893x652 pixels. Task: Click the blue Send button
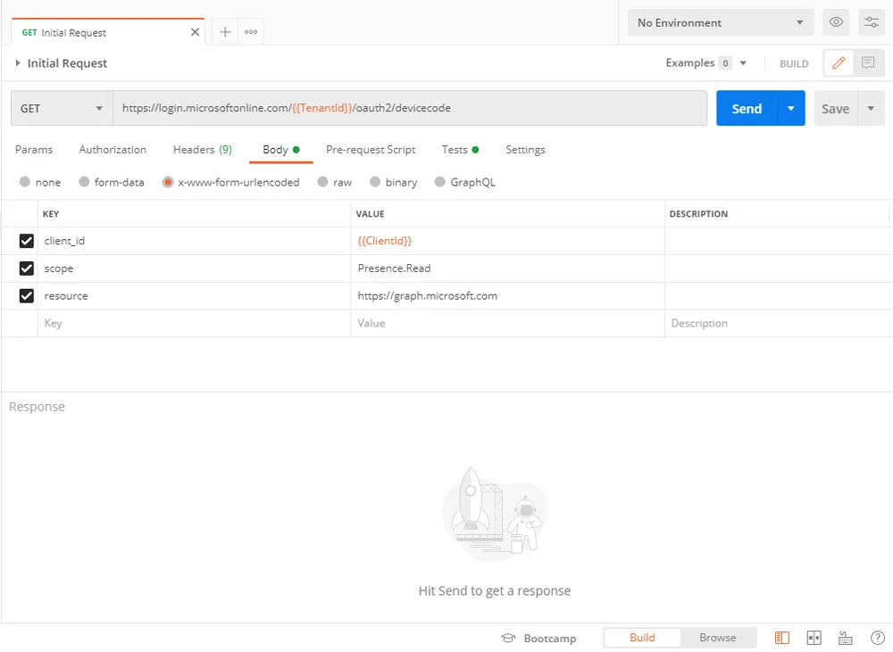(747, 109)
